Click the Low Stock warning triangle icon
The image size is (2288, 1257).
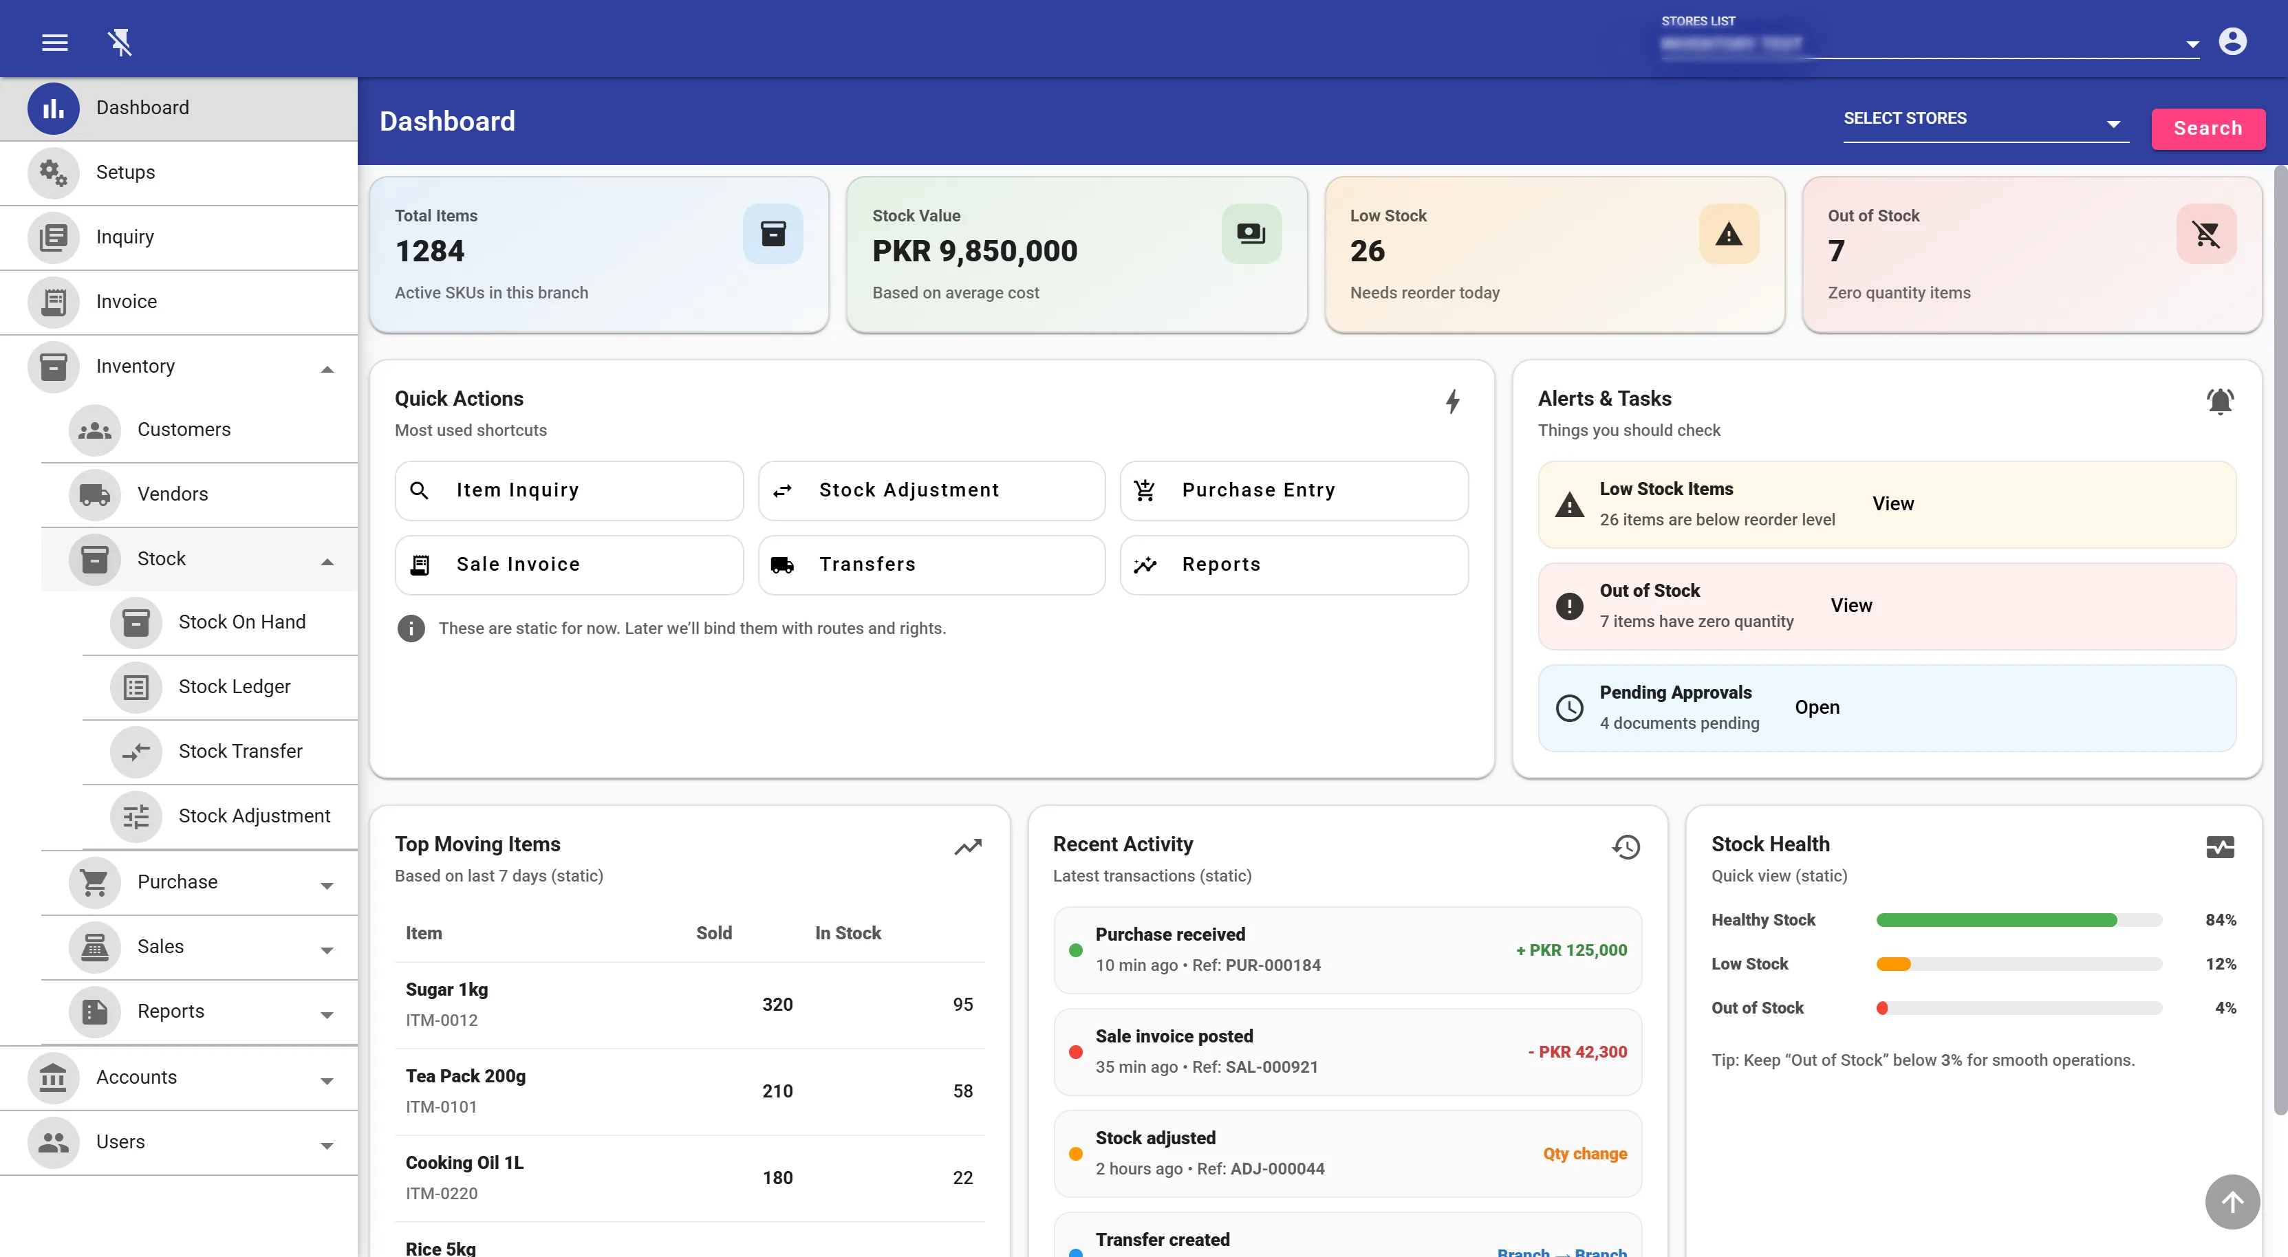1729,234
